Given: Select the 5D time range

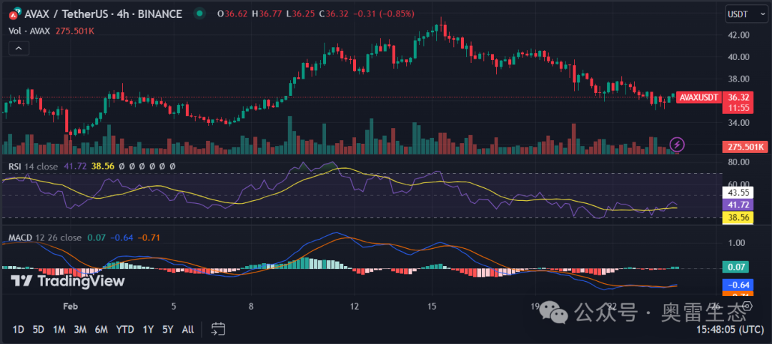Looking at the screenshot, I should 39,330.
